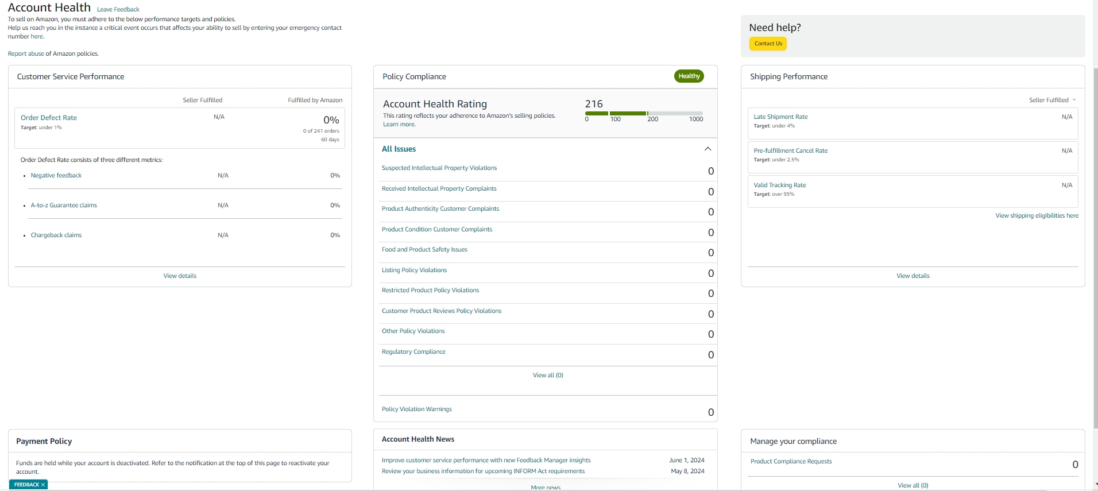This screenshot has width=1098, height=491.
Task: Click the Account Health Rating progress bar
Action: tap(644, 113)
